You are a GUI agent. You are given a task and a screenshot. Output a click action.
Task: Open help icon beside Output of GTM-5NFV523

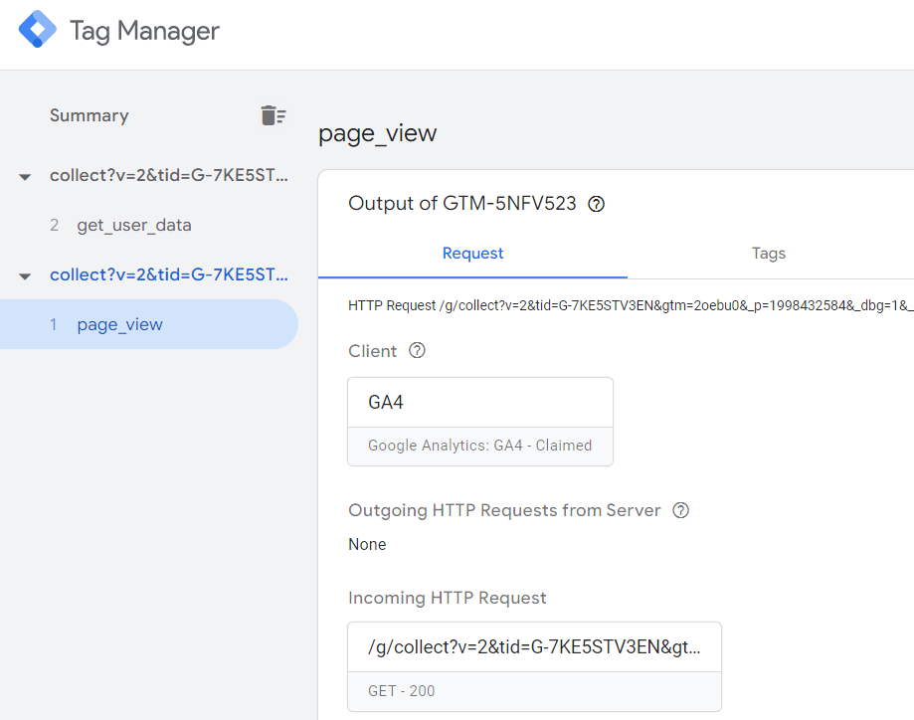[597, 204]
